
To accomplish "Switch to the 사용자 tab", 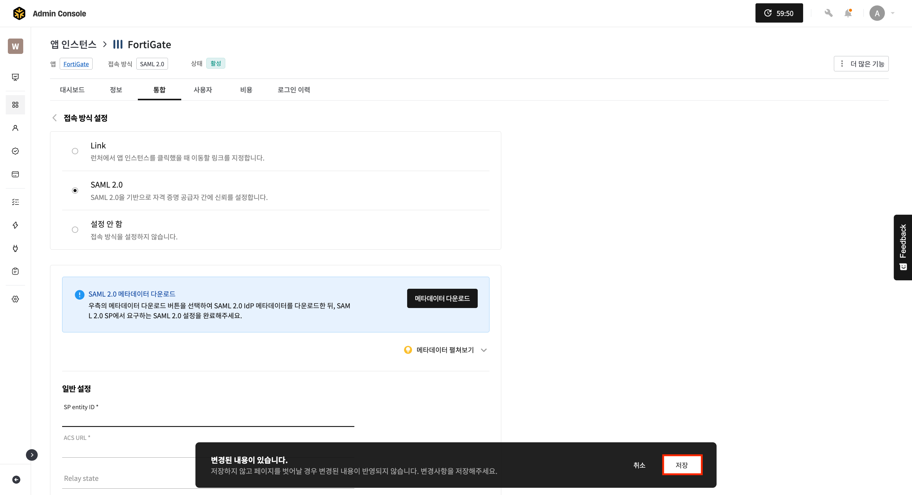I will pyautogui.click(x=202, y=90).
